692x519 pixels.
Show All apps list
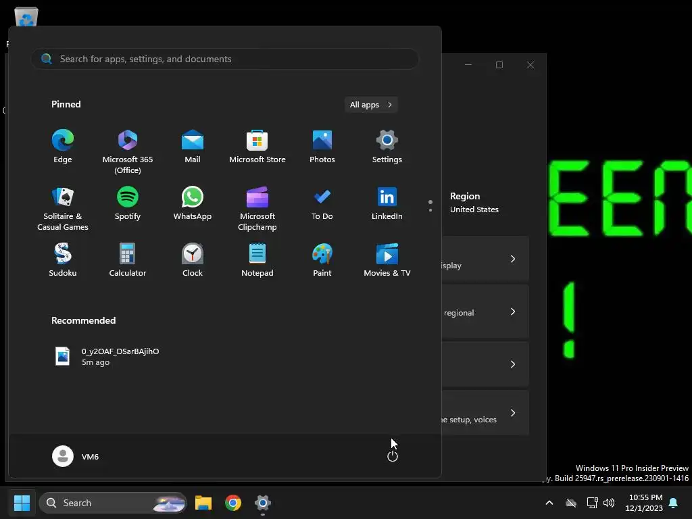click(371, 105)
